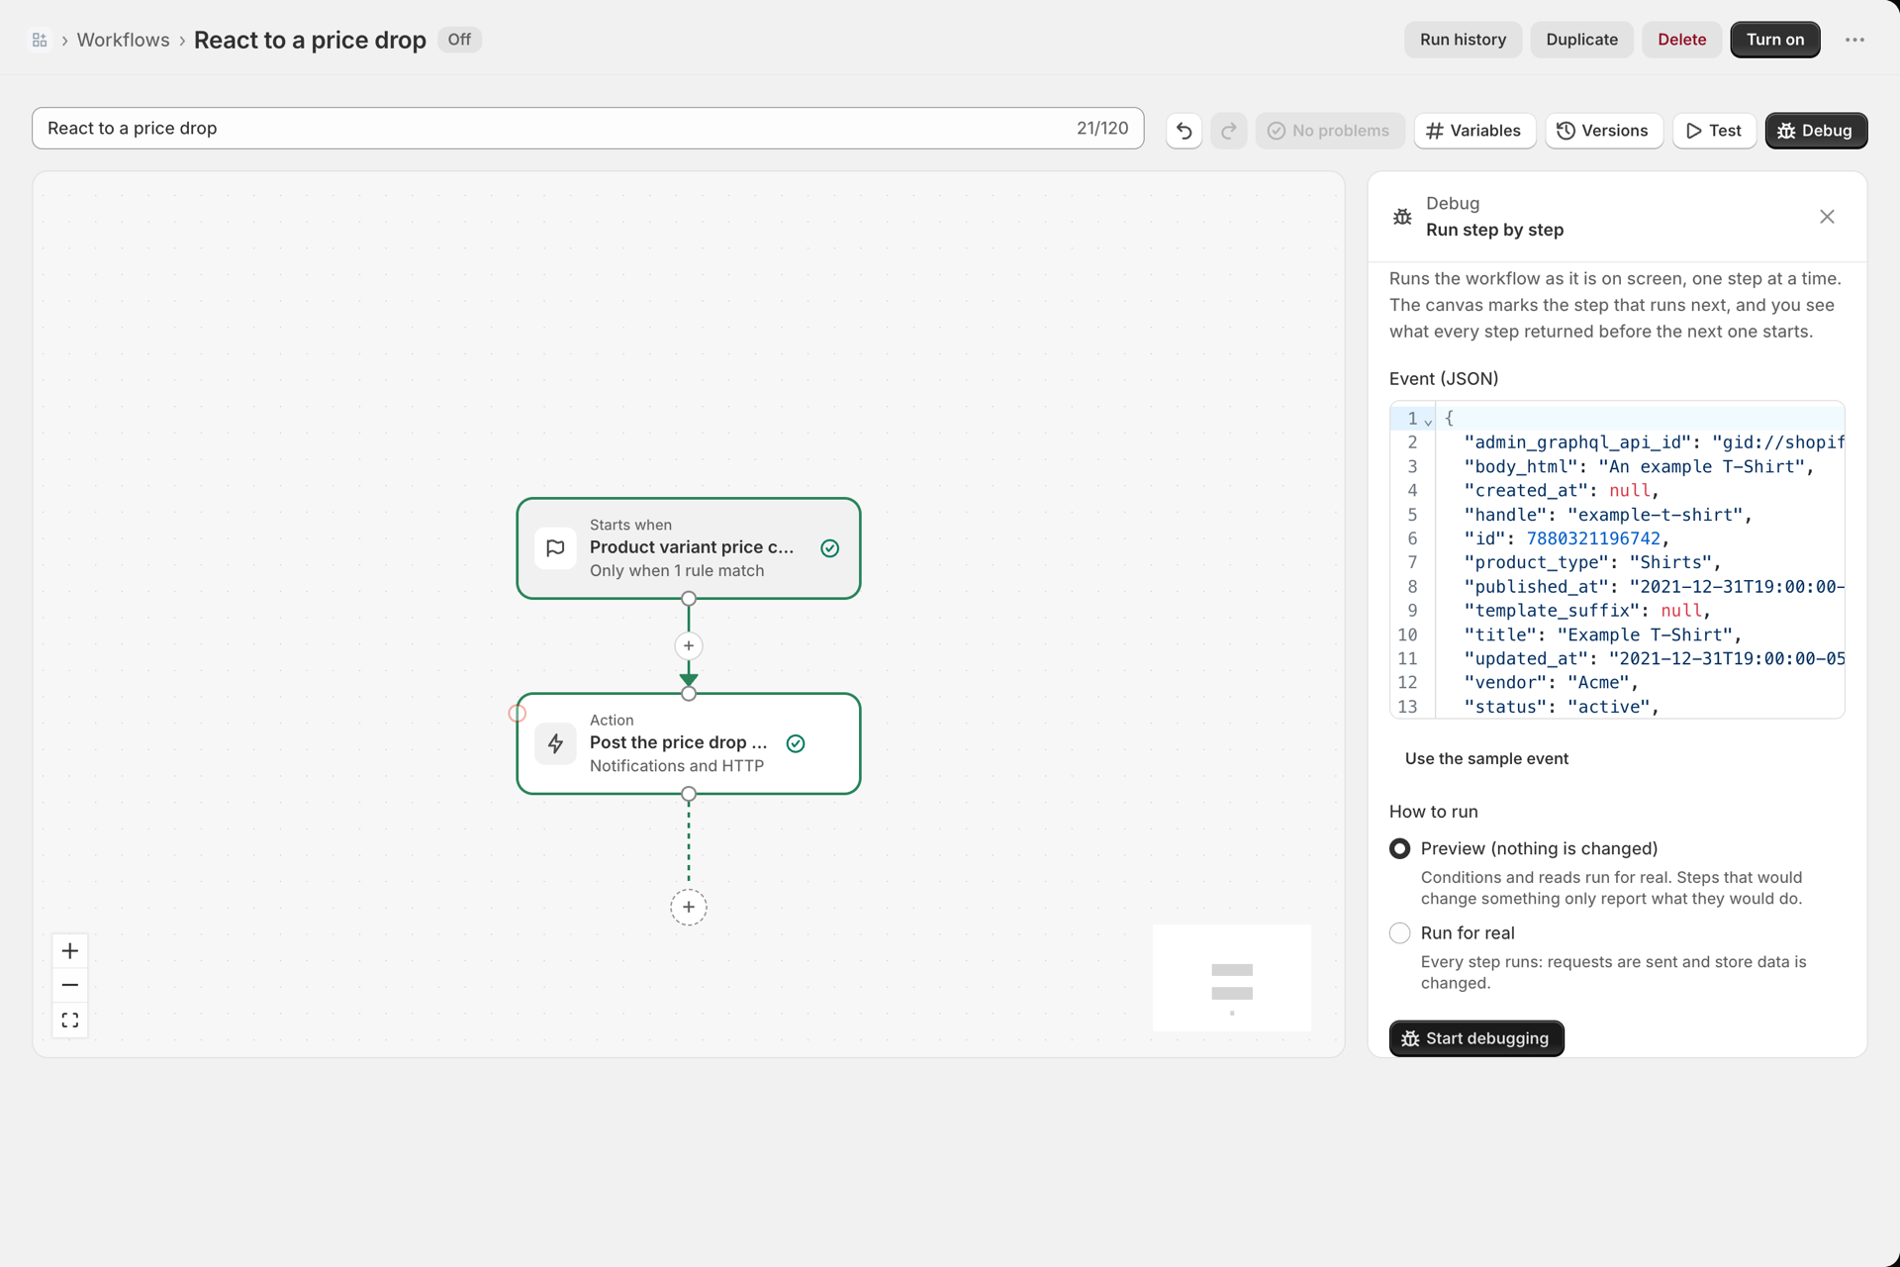This screenshot has height=1267, width=1900.
Task: Add a step between trigger and action
Action: pyautogui.click(x=689, y=646)
